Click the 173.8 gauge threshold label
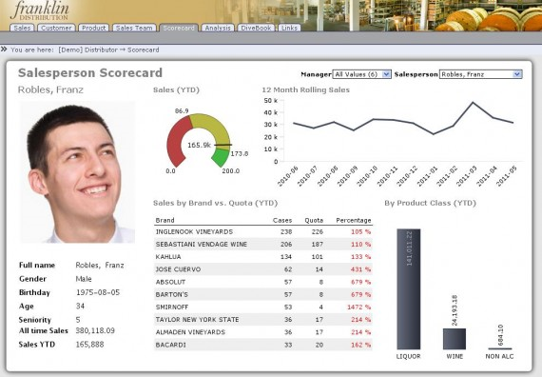The width and height of the screenshot is (542, 377). coord(240,153)
